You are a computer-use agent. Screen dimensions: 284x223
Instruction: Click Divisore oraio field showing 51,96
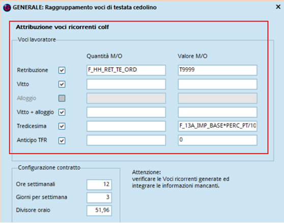click(99, 211)
